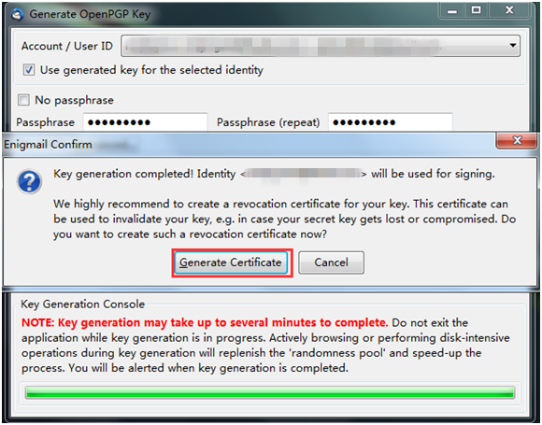This screenshot has height=425, width=542.
Task: Focus the Passphrase input field
Action: click(x=145, y=122)
